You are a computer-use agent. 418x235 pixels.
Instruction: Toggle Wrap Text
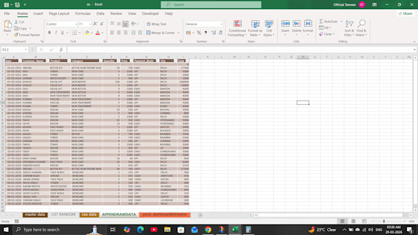click(157, 24)
